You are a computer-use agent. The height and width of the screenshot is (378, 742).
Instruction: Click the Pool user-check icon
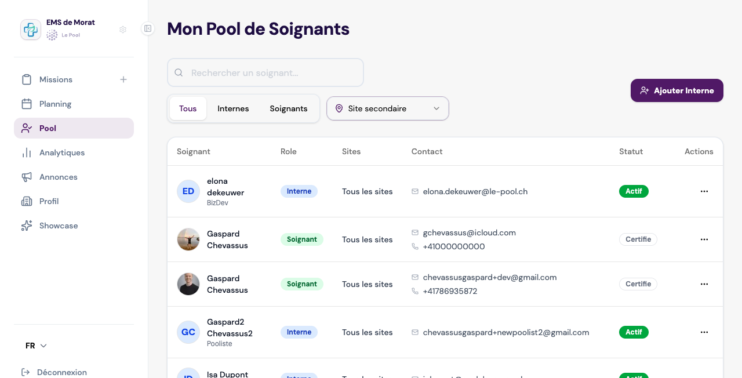tap(27, 128)
